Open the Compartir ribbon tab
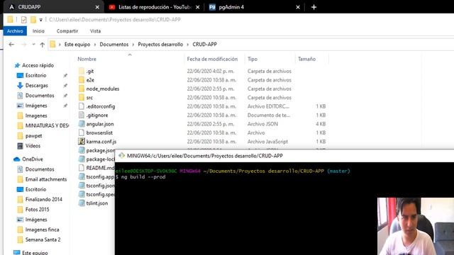454x255 pixels. 67,31
